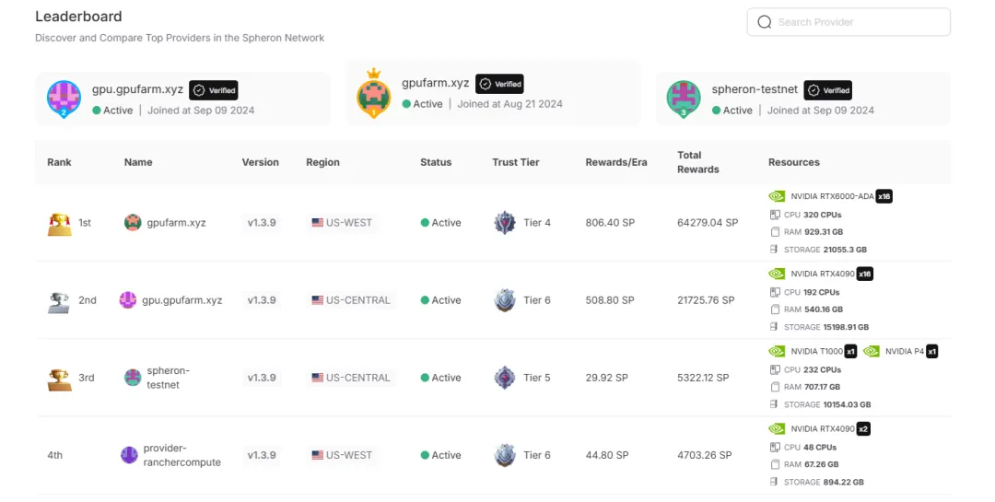
Task: Click the bronze trophy icon for 3rd rank
Action: pyautogui.click(x=59, y=378)
